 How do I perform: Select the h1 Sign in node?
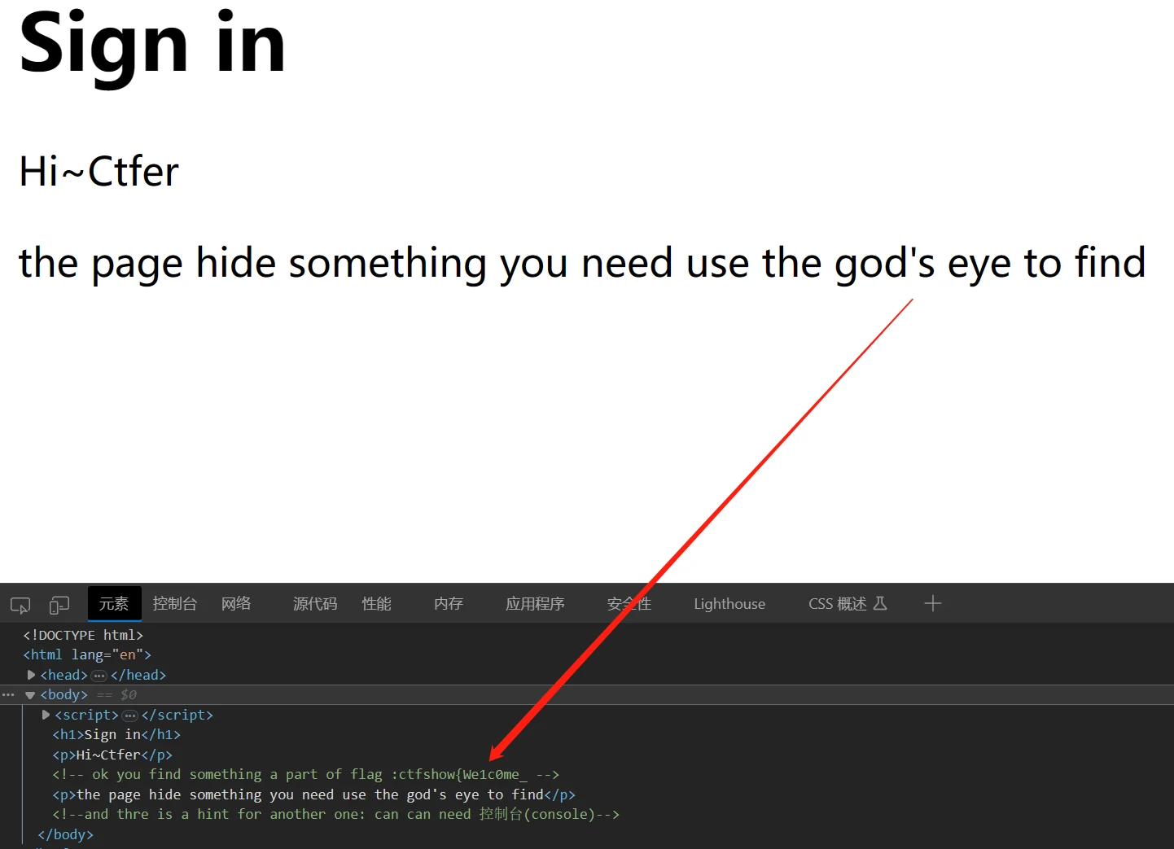pyautogui.click(x=116, y=734)
